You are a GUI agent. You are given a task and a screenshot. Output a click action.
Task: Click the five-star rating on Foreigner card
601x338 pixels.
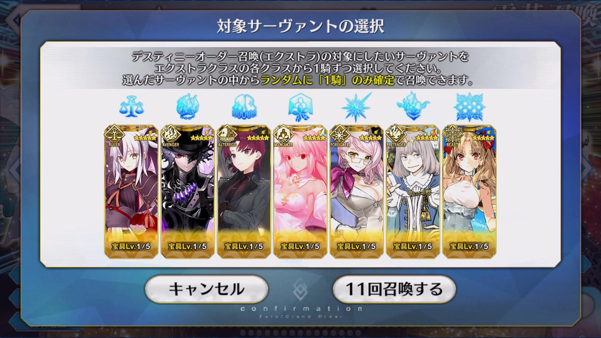(x=371, y=138)
